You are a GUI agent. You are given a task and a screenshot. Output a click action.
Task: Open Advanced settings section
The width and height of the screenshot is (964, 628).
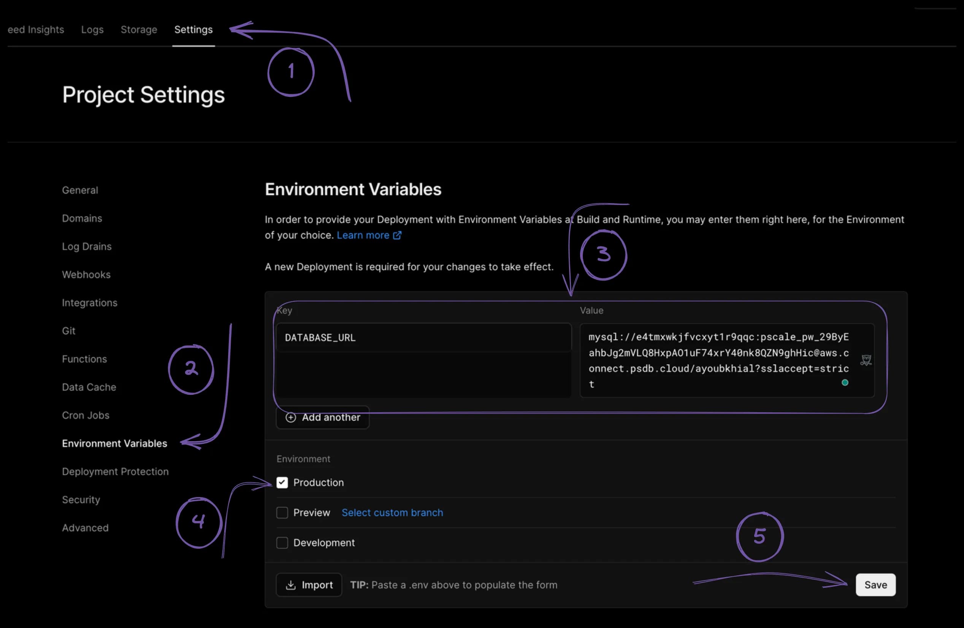click(x=85, y=528)
